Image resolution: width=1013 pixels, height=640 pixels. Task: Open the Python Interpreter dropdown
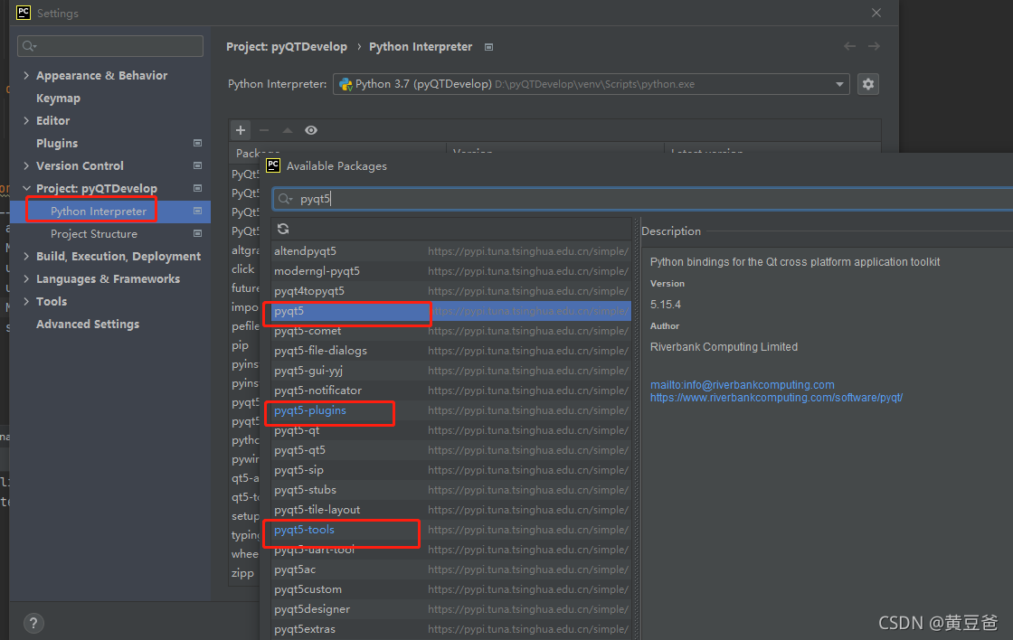tap(840, 84)
